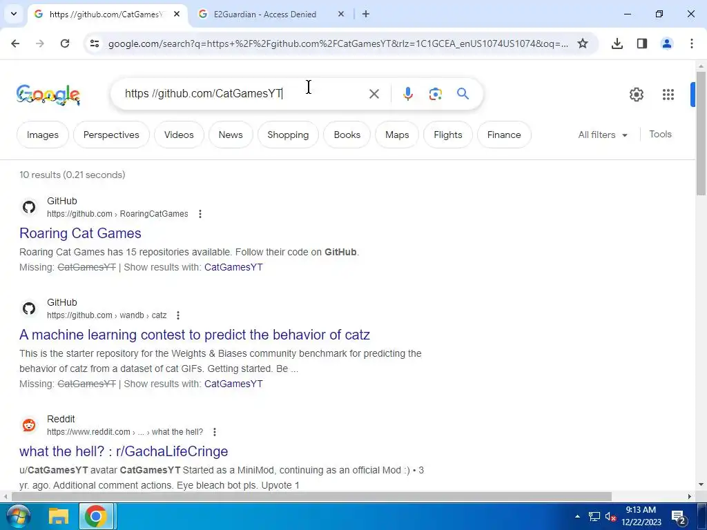Click the "10 results (0.21 seconds)" text

pyautogui.click(x=72, y=175)
